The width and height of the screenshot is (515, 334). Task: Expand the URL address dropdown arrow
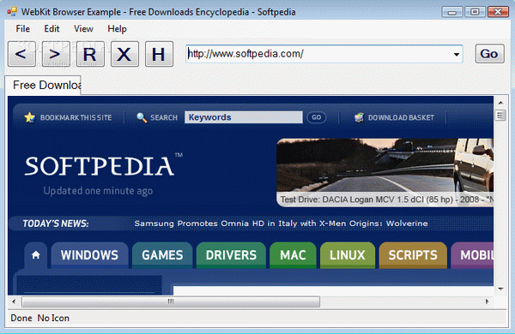(x=457, y=55)
